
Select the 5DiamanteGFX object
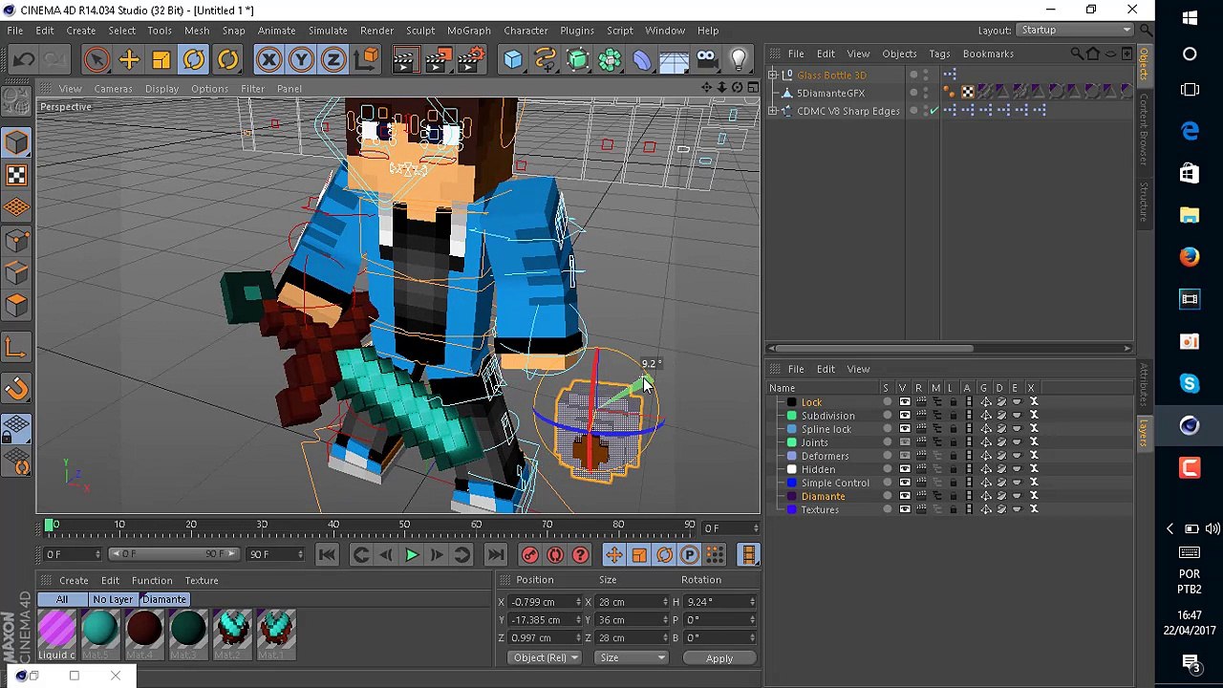830,93
